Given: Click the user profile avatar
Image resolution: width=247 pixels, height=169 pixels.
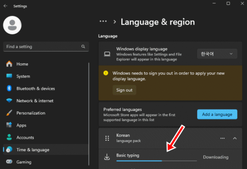Looking at the screenshot, I should pyautogui.click(x=12, y=25).
